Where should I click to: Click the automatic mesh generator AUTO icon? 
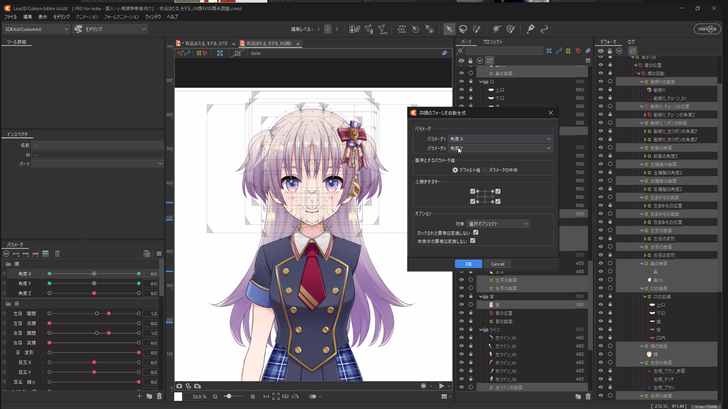(x=382, y=30)
